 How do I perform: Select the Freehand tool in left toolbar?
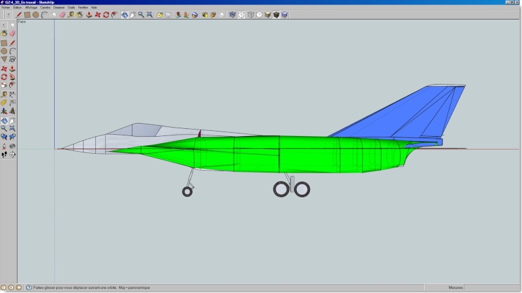(x=12, y=59)
